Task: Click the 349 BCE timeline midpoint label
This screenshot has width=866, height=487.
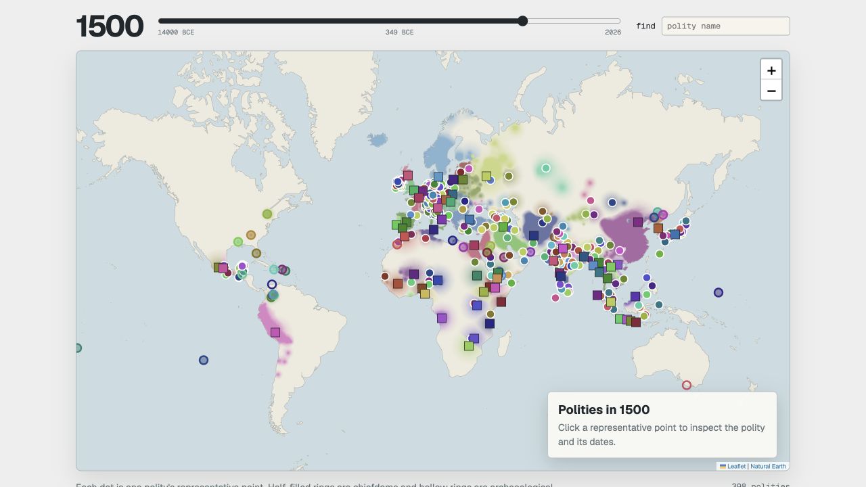Action: click(x=400, y=32)
